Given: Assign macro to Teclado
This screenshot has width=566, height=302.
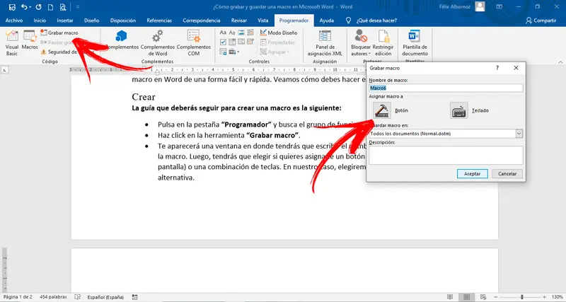Looking at the screenshot, I should tap(458, 110).
